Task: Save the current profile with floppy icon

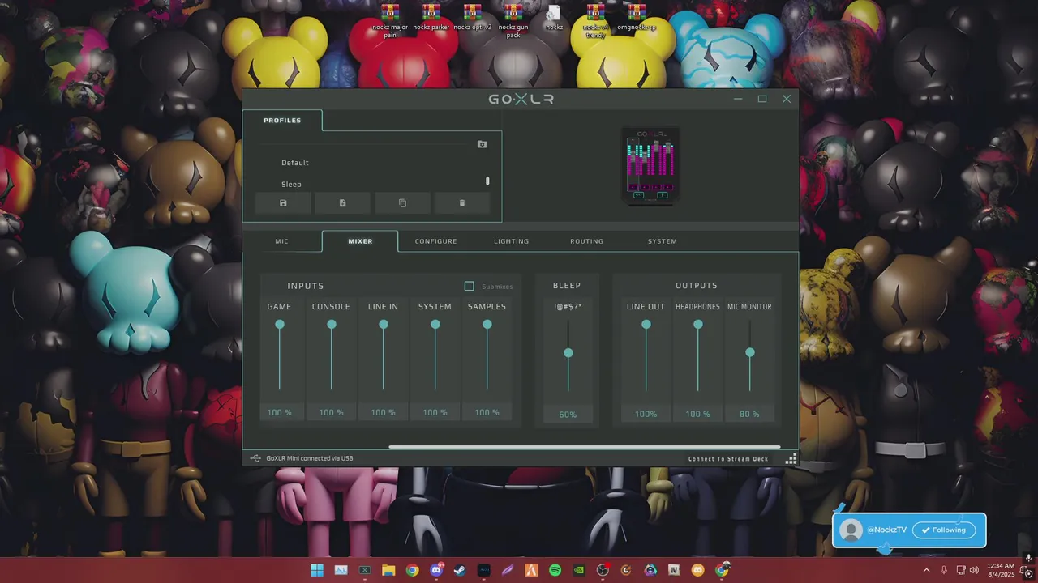Action: [x=283, y=203]
